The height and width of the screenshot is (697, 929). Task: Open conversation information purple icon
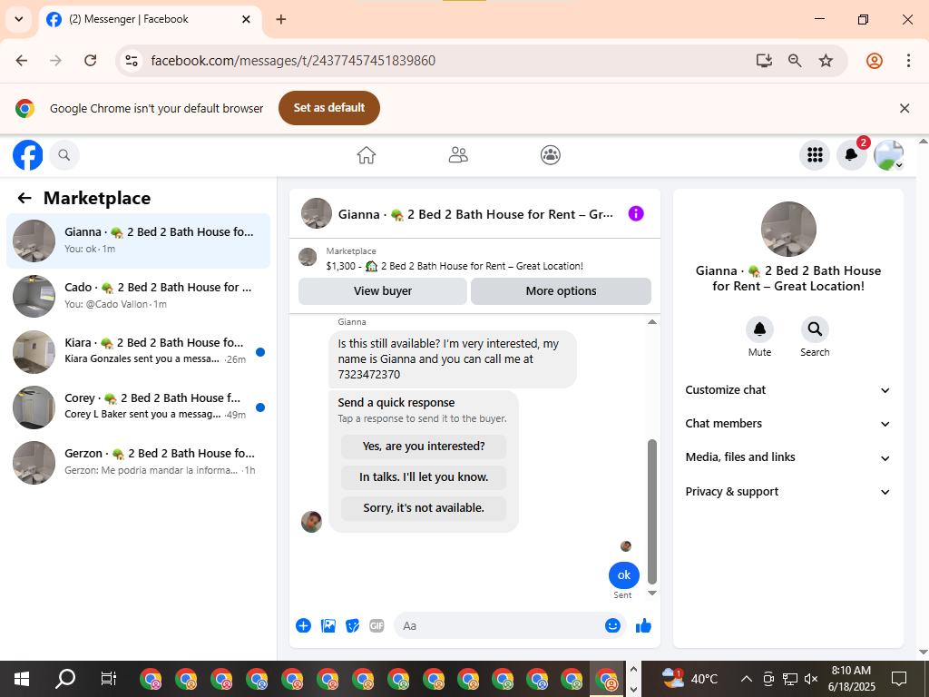[636, 213]
